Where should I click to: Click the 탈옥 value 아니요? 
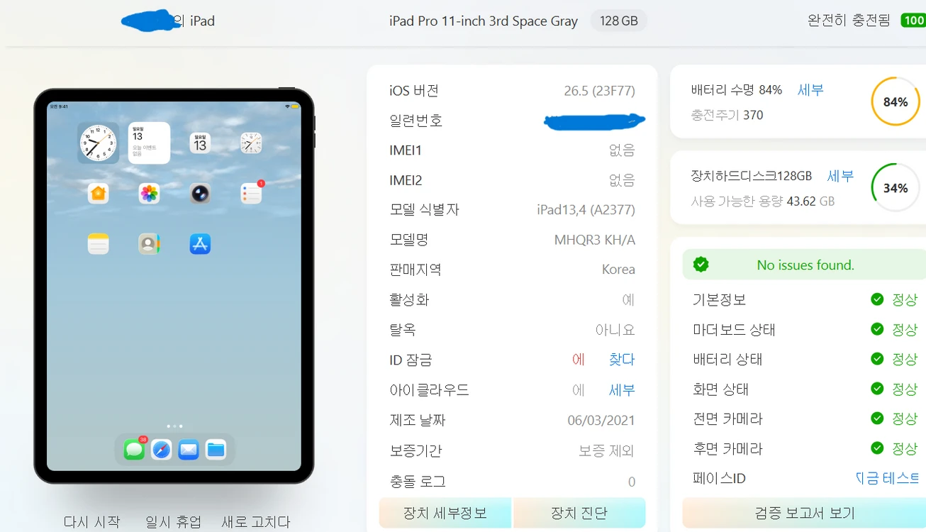(615, 330)
